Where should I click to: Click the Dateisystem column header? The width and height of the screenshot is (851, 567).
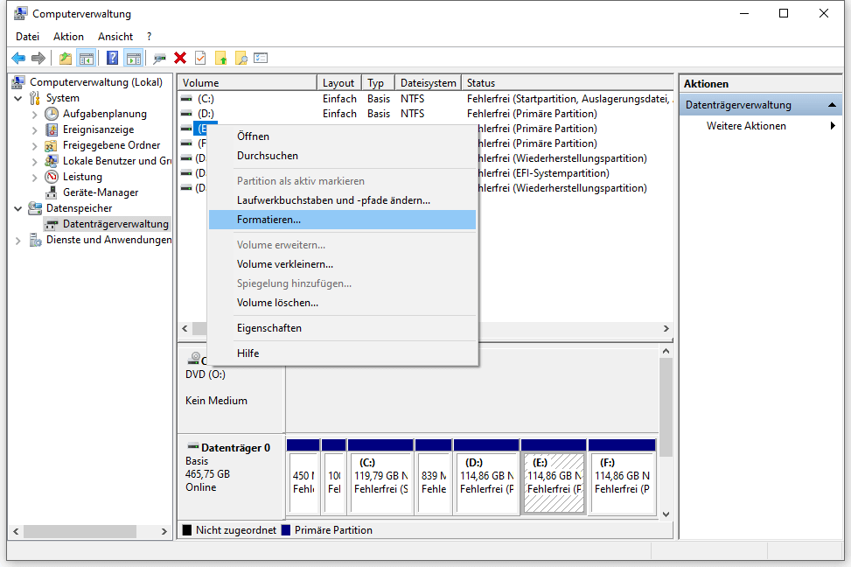tap(428, 83)
